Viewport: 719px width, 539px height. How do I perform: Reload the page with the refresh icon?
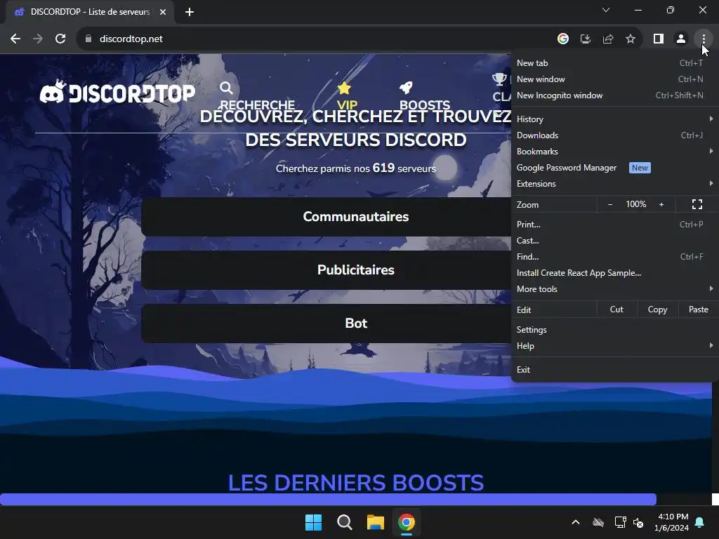coord(60,39)
